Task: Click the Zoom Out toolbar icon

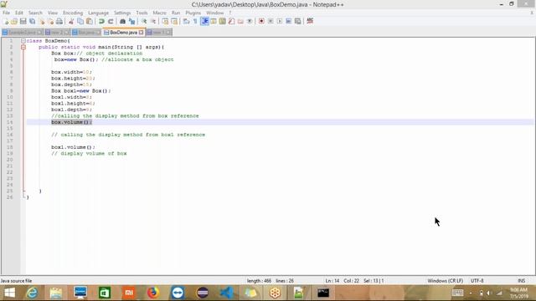Action: [x=153, y=21]
